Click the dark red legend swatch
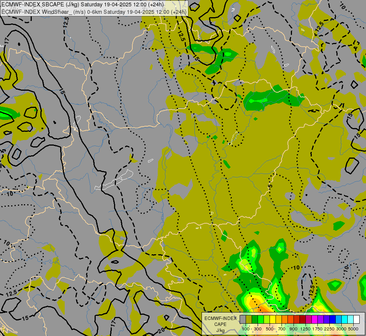This screenshot has width=366, height=336. [303, 319]
